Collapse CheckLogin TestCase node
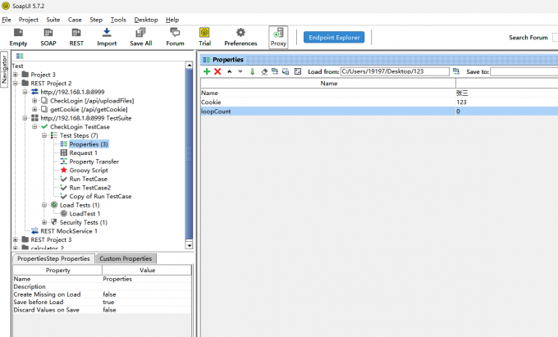Image resolution: width=558 pixels, height=337 pixels. [x=34, y=127]
